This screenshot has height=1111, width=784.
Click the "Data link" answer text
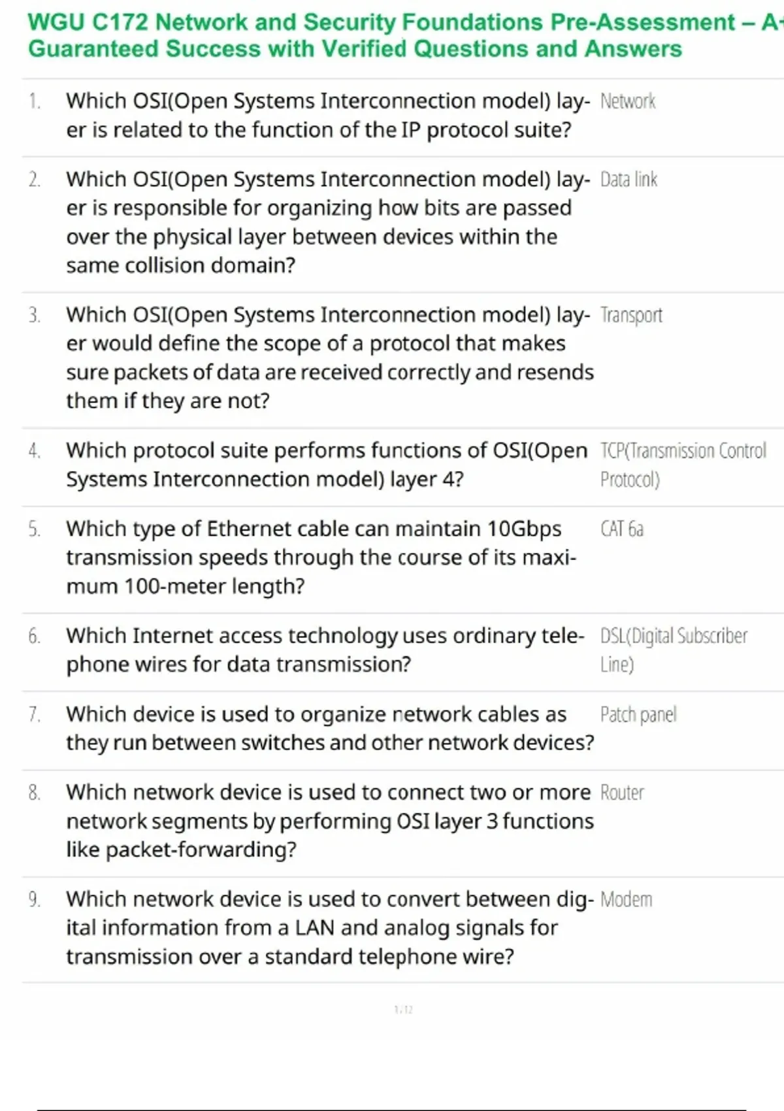629,180
